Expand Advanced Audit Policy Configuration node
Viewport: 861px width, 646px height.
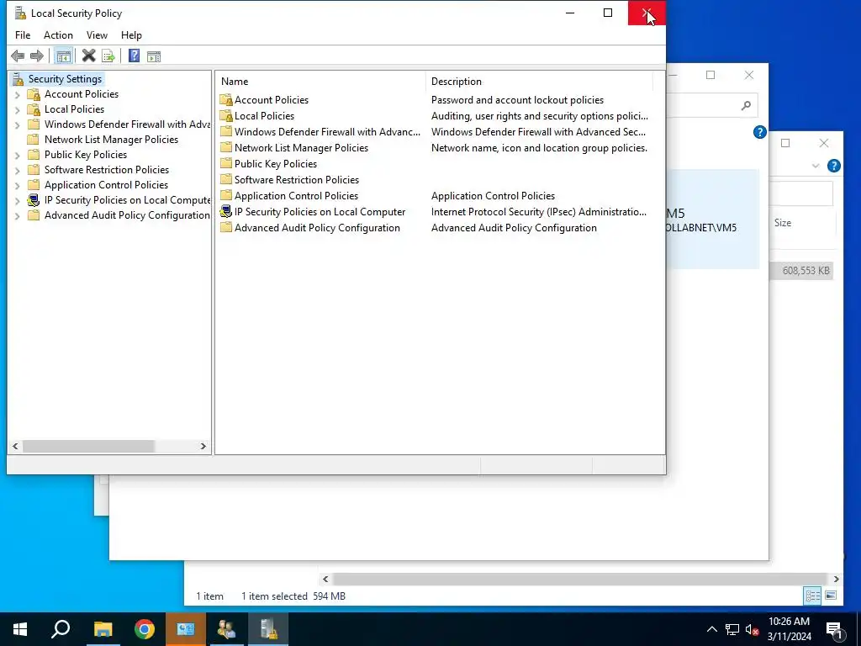(x=17, y=216)
